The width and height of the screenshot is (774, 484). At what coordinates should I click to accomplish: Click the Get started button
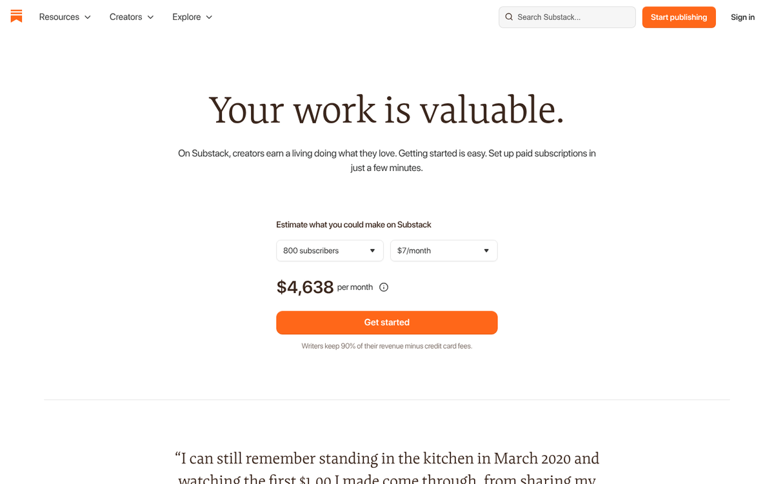[x=386, y=322]
